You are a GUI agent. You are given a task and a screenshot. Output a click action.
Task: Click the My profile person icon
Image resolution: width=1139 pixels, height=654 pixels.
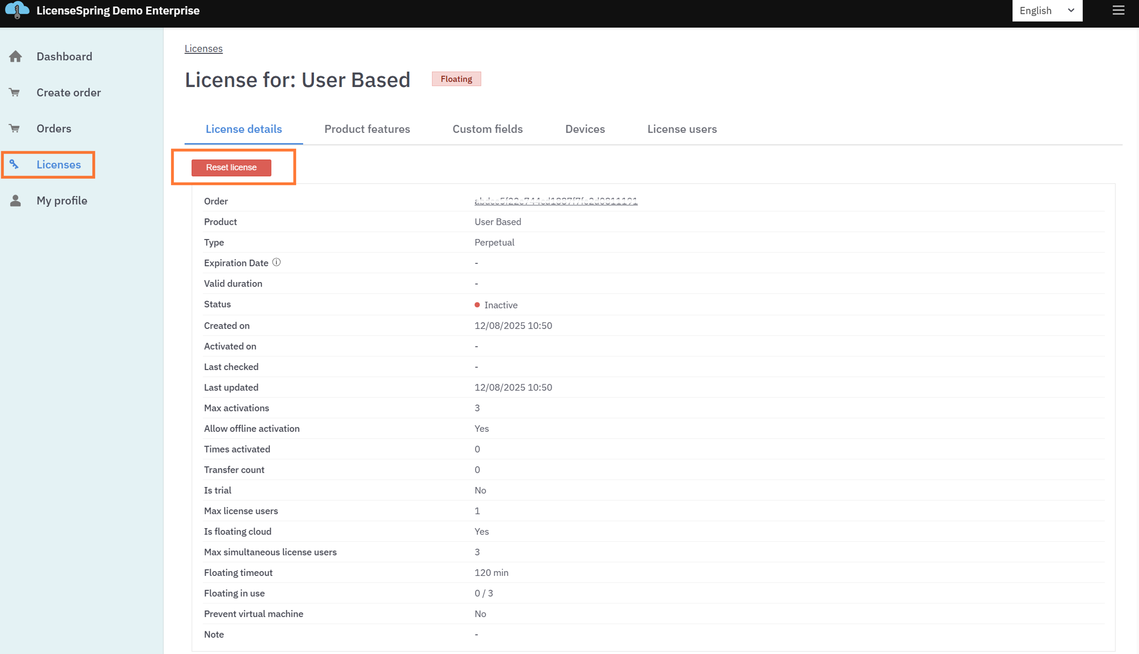pyautogui.click(x=15, y=201)
